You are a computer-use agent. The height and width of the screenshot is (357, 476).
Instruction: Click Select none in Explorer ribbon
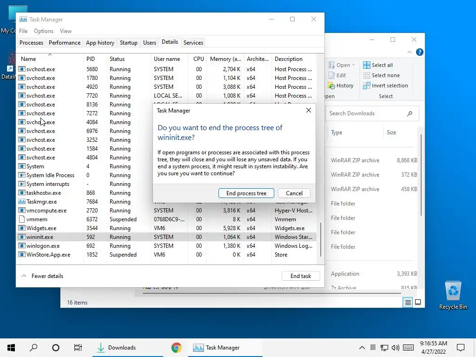381,75
